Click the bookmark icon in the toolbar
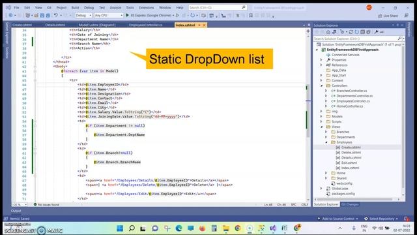417x235 pixels. tap(250, 16)
